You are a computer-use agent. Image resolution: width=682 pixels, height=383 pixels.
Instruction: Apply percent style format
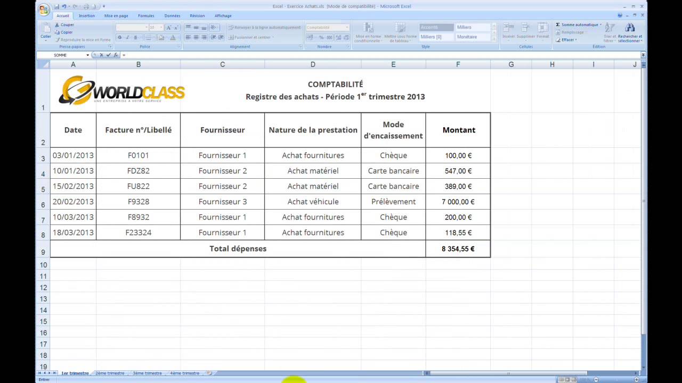pos(321,37)
